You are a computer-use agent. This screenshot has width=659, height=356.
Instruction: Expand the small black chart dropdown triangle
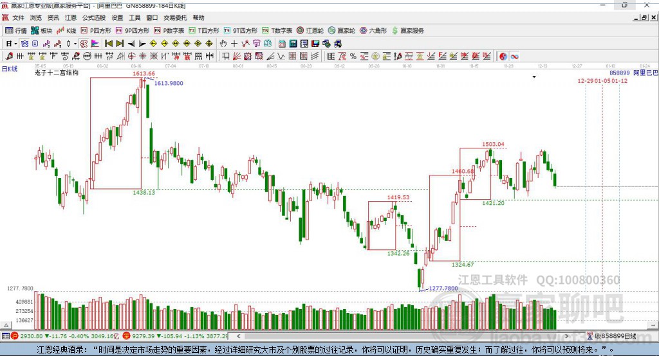534,77
